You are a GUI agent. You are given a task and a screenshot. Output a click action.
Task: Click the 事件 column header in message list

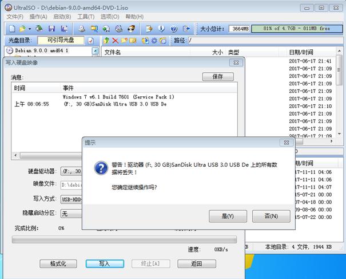click(149, 88)
